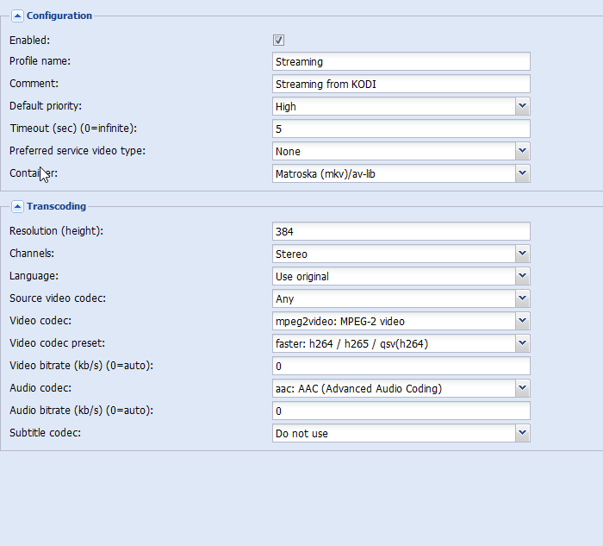Collapse the Transcoding section
Screen dimensions: 603x546
pos(17,206)
